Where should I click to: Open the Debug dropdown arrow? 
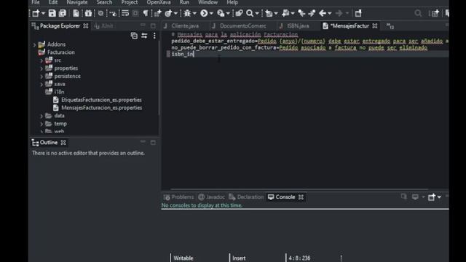194,13
